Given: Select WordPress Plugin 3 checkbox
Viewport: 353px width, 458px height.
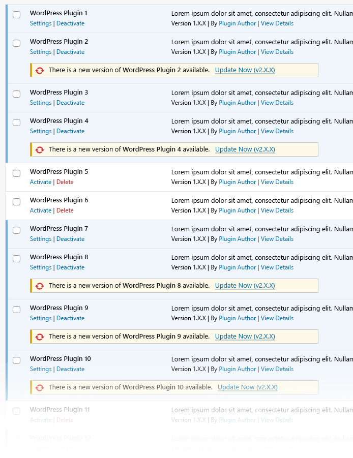Looking at the screenshot, I should point(17,94).
